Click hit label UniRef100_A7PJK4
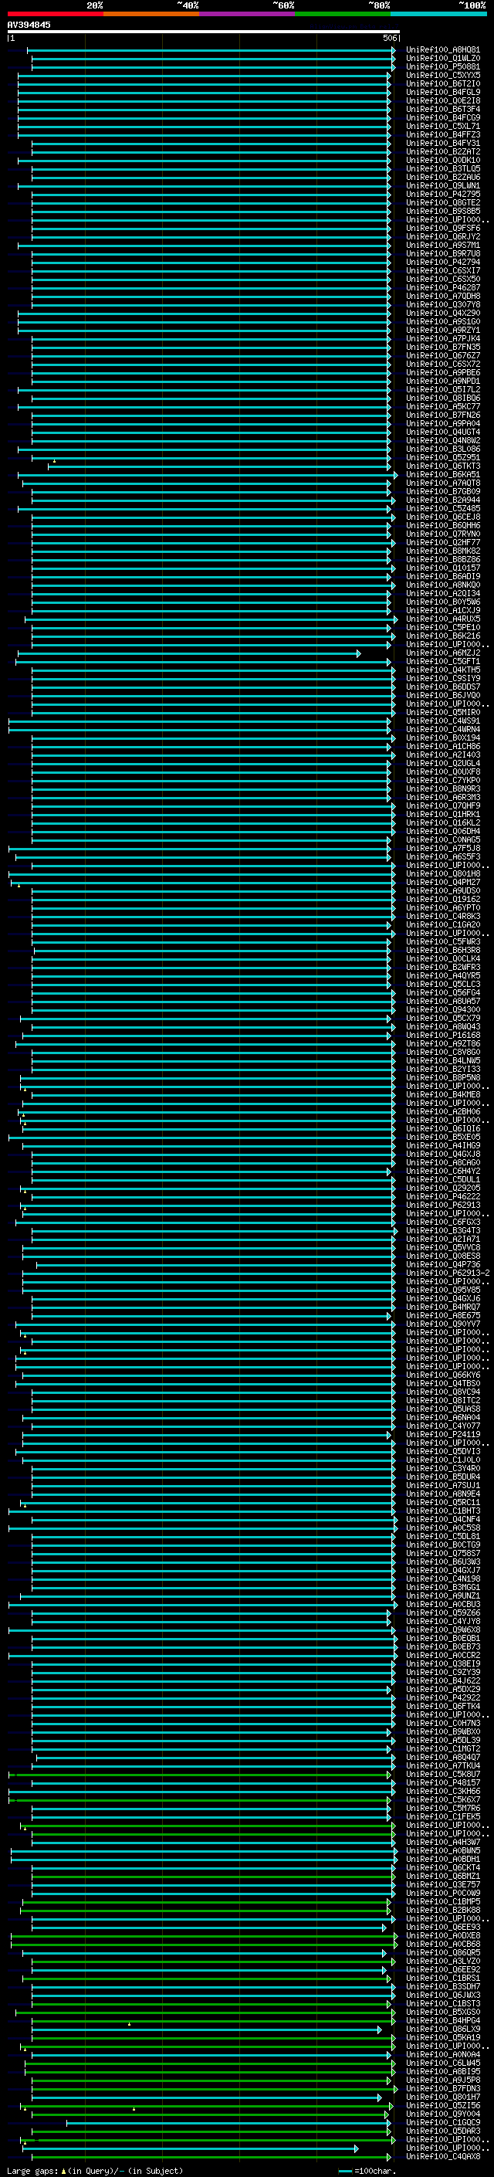Viewport: 494px width, 2177px height. [442, 339]
